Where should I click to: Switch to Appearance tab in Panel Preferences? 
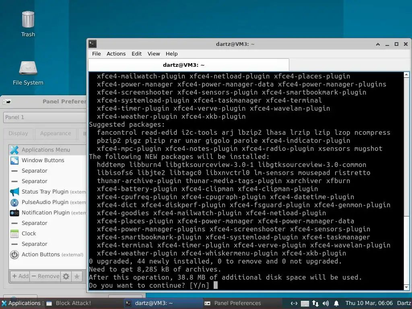pos(56,134)
